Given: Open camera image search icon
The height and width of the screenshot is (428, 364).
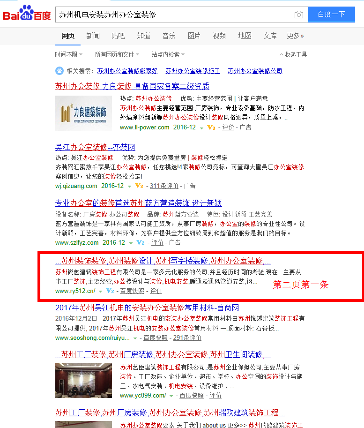Looking at the screenshot, I should pyautogui.click(x=299, y=15).
